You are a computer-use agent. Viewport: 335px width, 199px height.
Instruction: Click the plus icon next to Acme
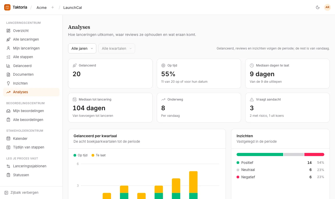pos(53,7)
